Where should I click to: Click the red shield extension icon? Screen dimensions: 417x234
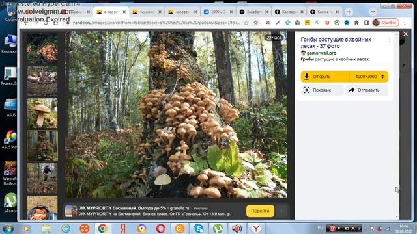click(327, 23)
